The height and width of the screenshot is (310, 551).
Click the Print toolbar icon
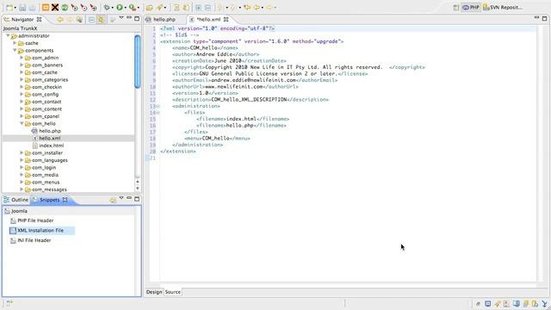pos(32,8)
